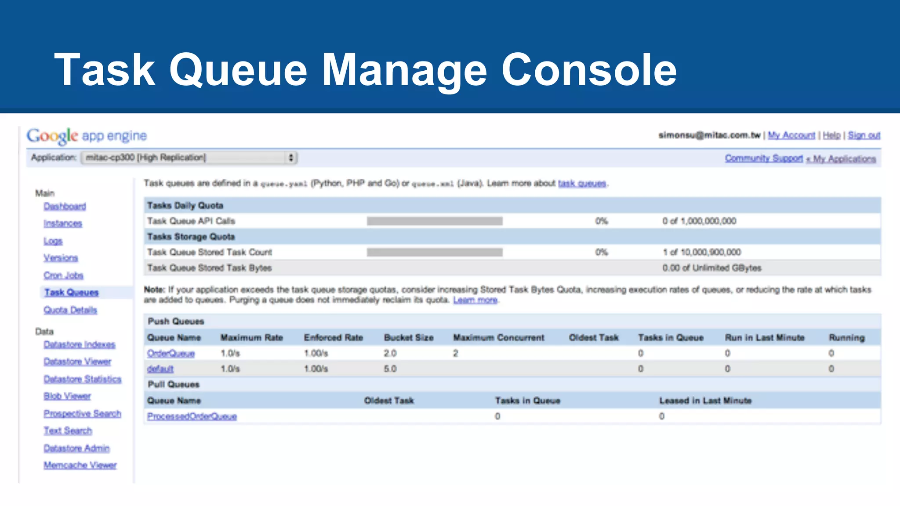Click the Pull Queues section header

[x=174, y=385]
